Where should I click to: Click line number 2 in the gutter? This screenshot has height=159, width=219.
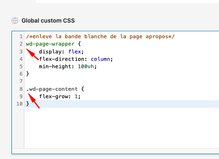coord(21,44)
